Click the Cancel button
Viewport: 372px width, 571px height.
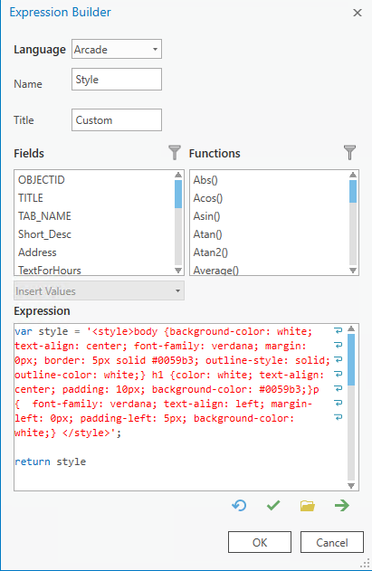[x=332, y=542]
